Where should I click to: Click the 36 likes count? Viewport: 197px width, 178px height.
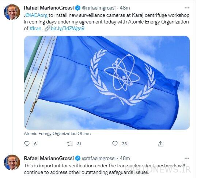click(124, 144)
